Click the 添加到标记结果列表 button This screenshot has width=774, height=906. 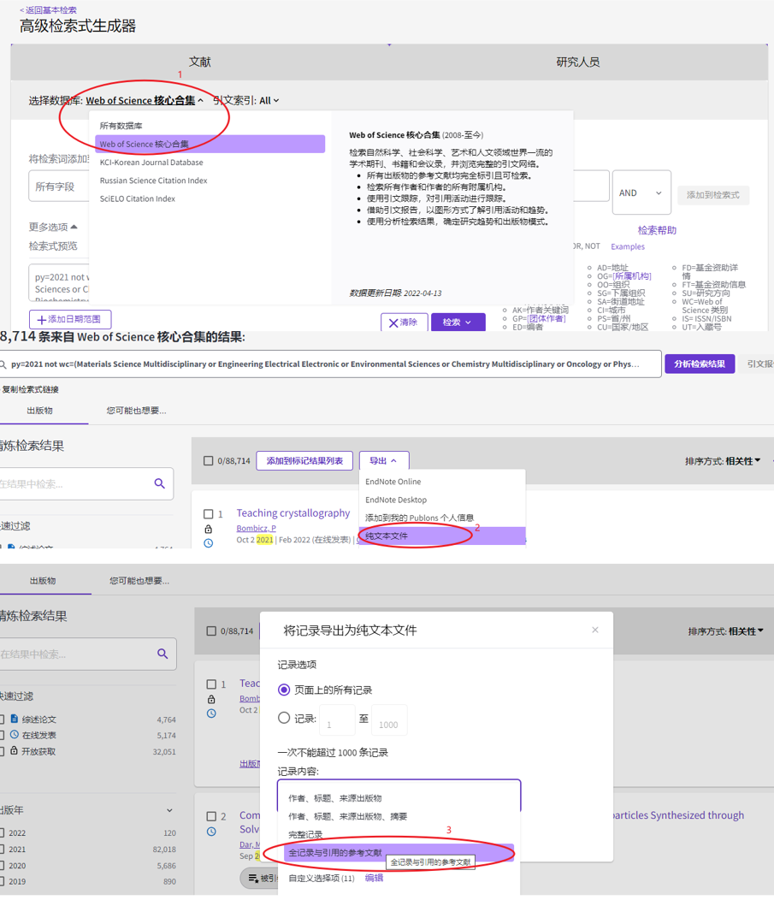point(304,461)
